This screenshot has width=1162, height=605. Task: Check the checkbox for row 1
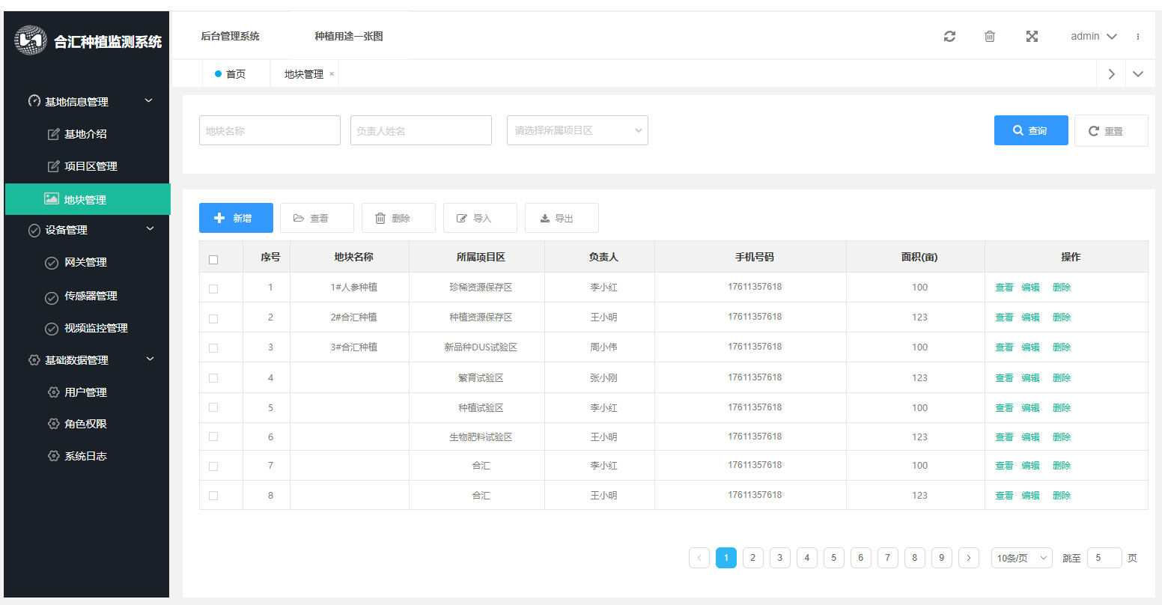point(213,289)
